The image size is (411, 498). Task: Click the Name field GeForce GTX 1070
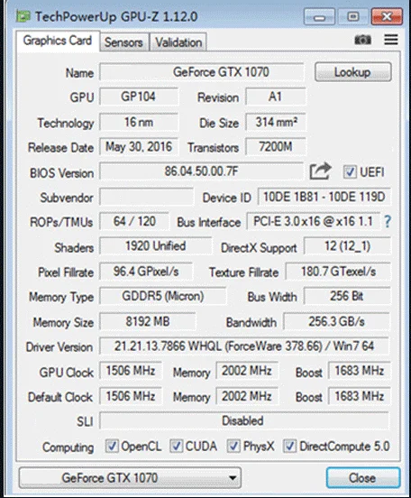202,72
